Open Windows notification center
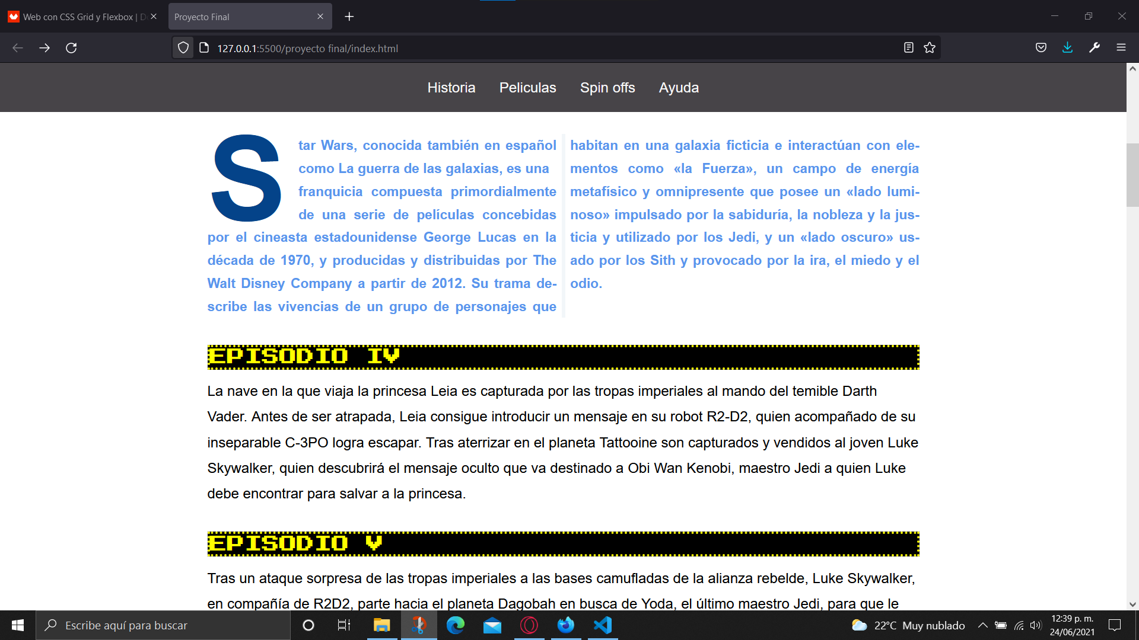Image resolution: width=1139 pixels, height=640 pixels. 1115,625
